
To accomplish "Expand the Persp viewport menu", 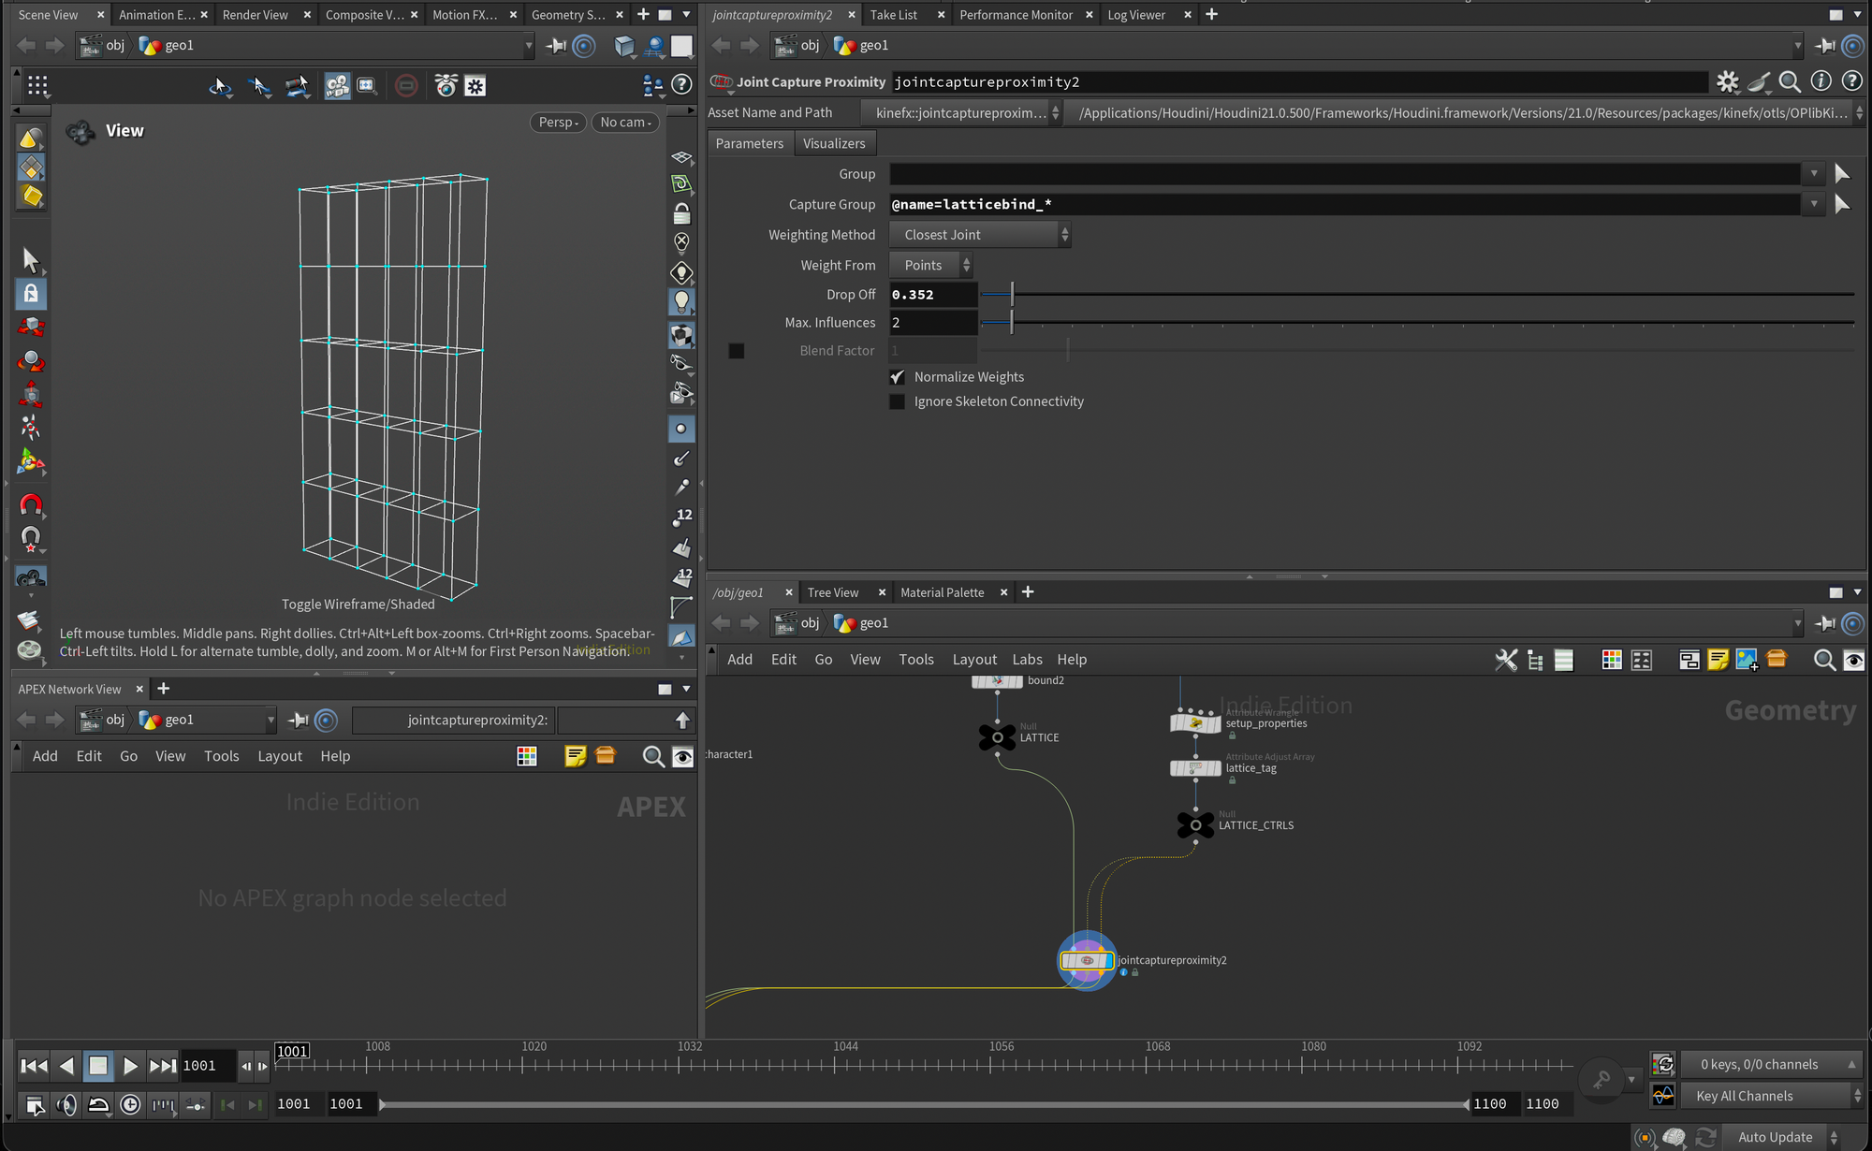I will coord(559,123).
